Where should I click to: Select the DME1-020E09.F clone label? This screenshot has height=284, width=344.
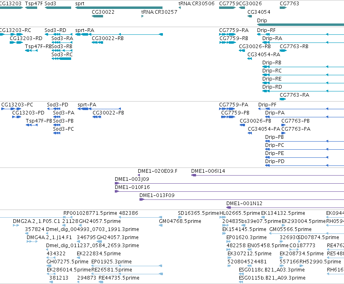(x=158, y=171)
